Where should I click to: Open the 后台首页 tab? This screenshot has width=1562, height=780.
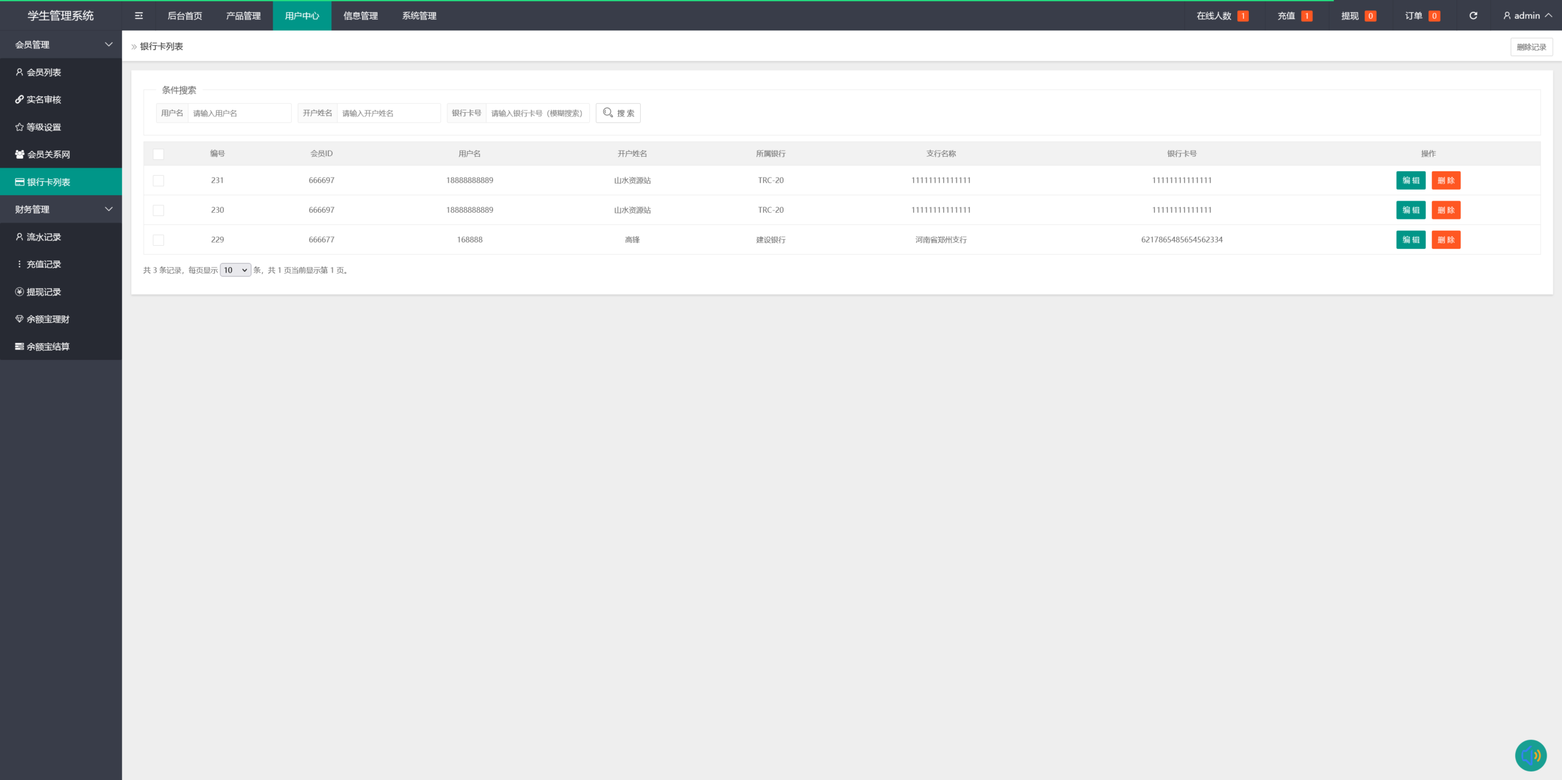point(185,16)
